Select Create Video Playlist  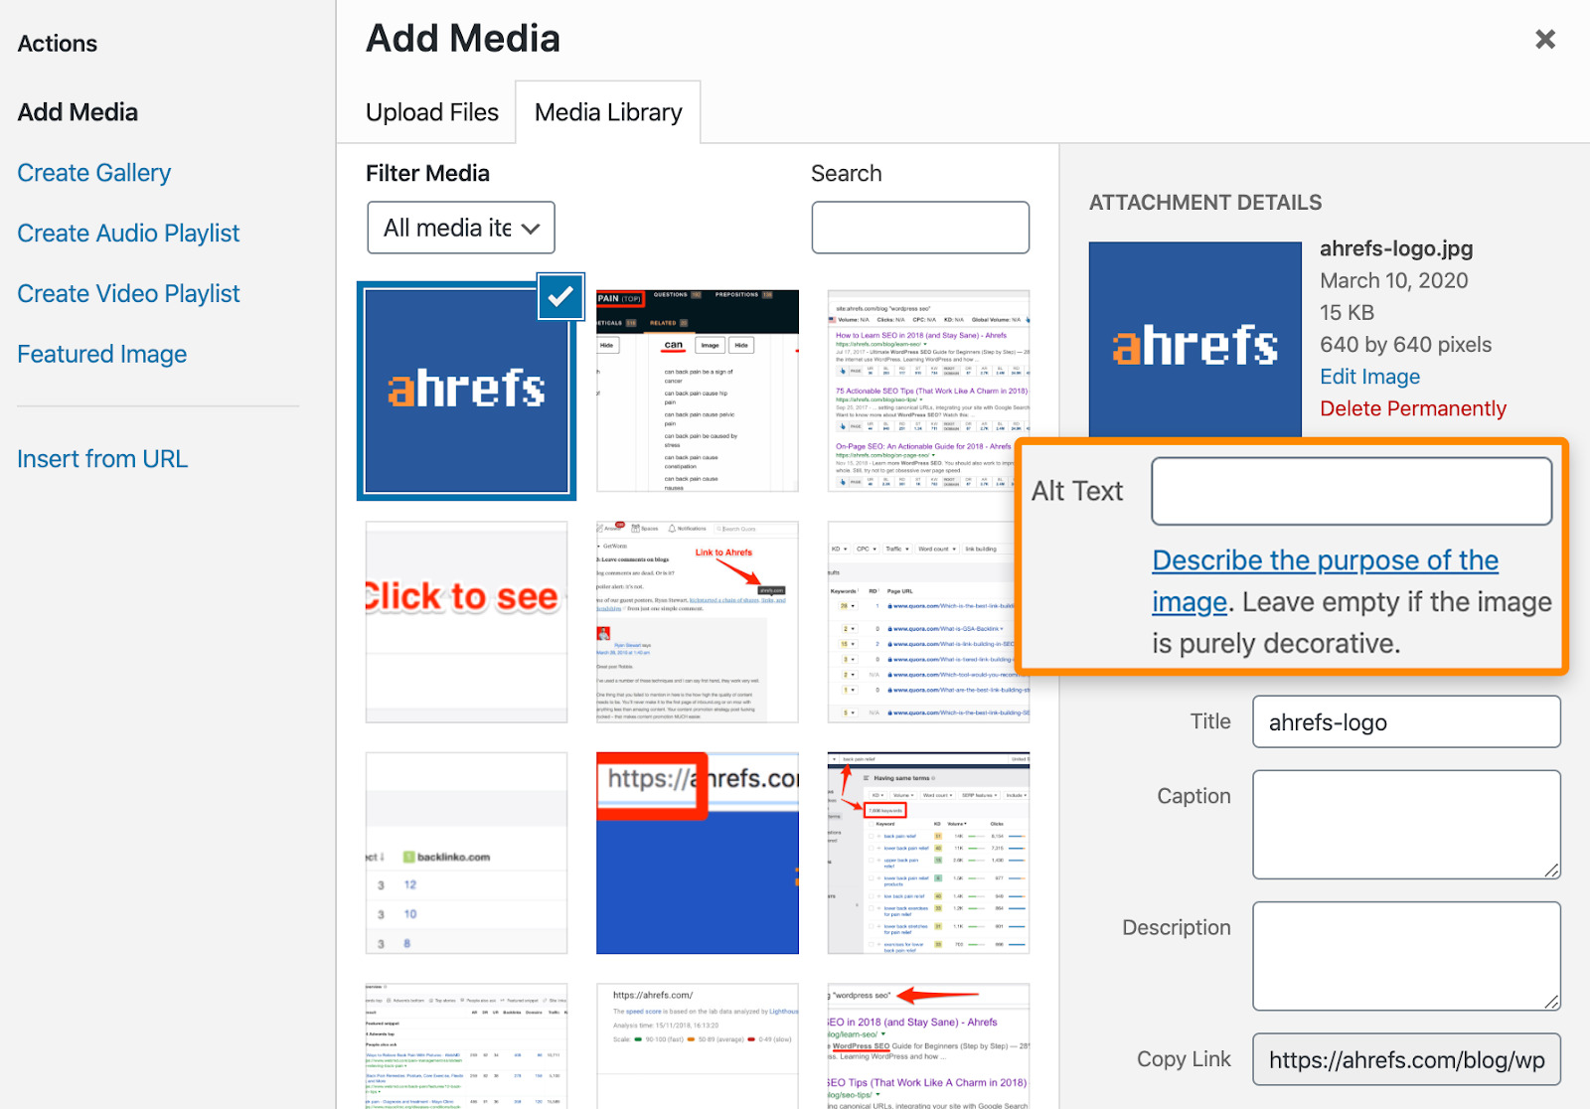tap(127, 293)
